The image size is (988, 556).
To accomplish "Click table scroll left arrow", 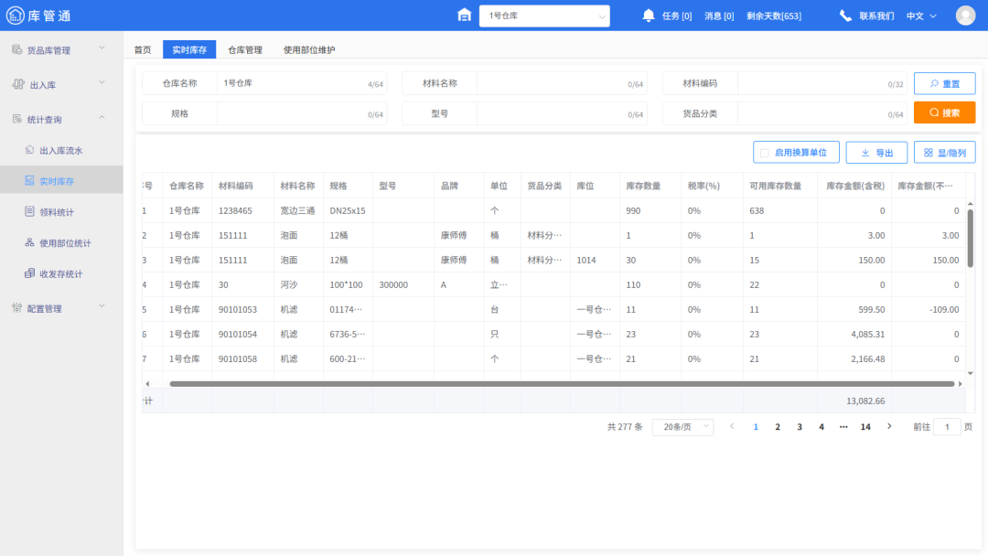I will (x=147, y=383).
